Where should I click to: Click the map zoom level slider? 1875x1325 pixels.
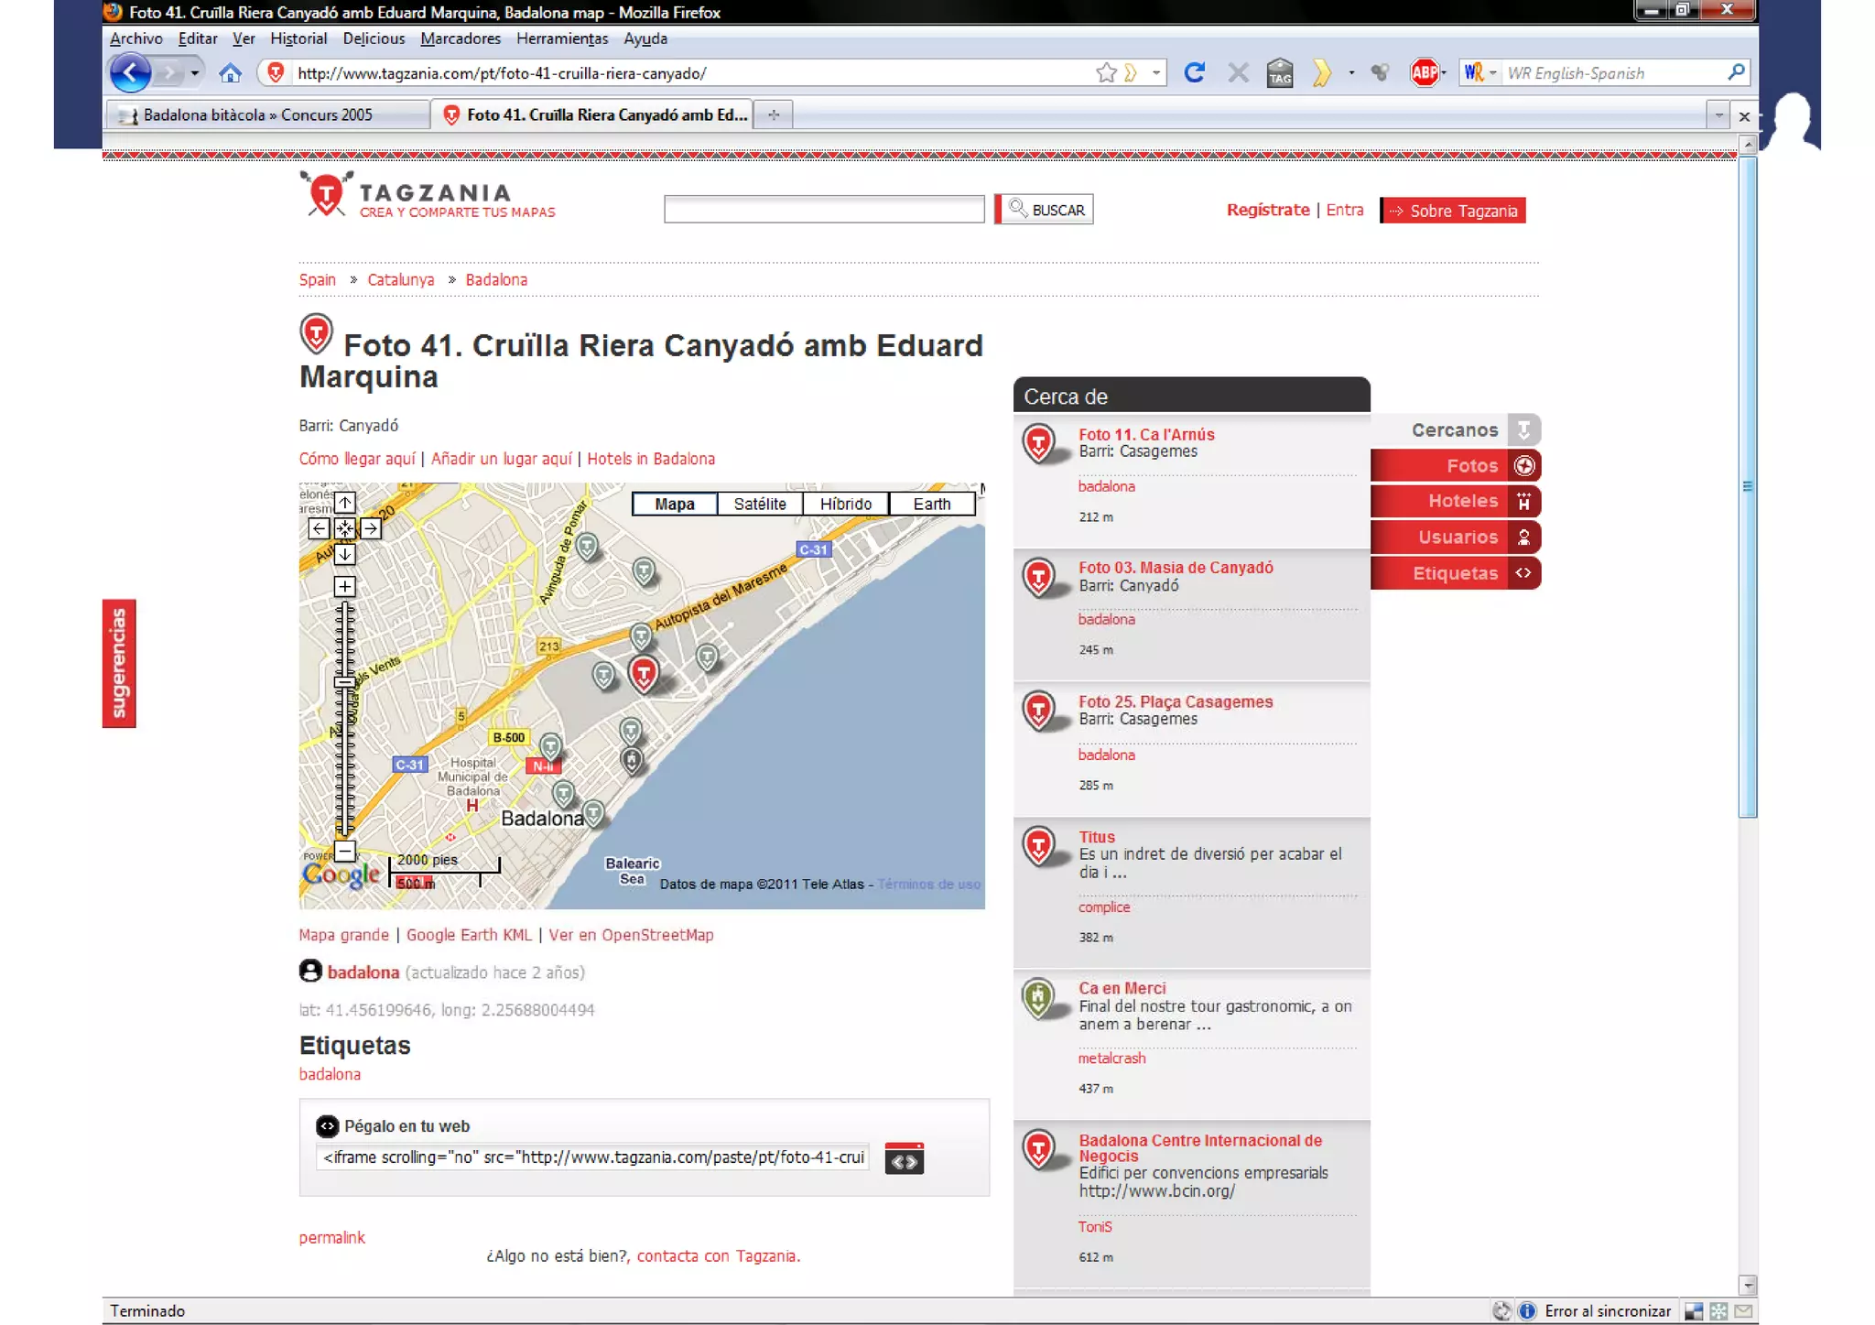[344, 681]
